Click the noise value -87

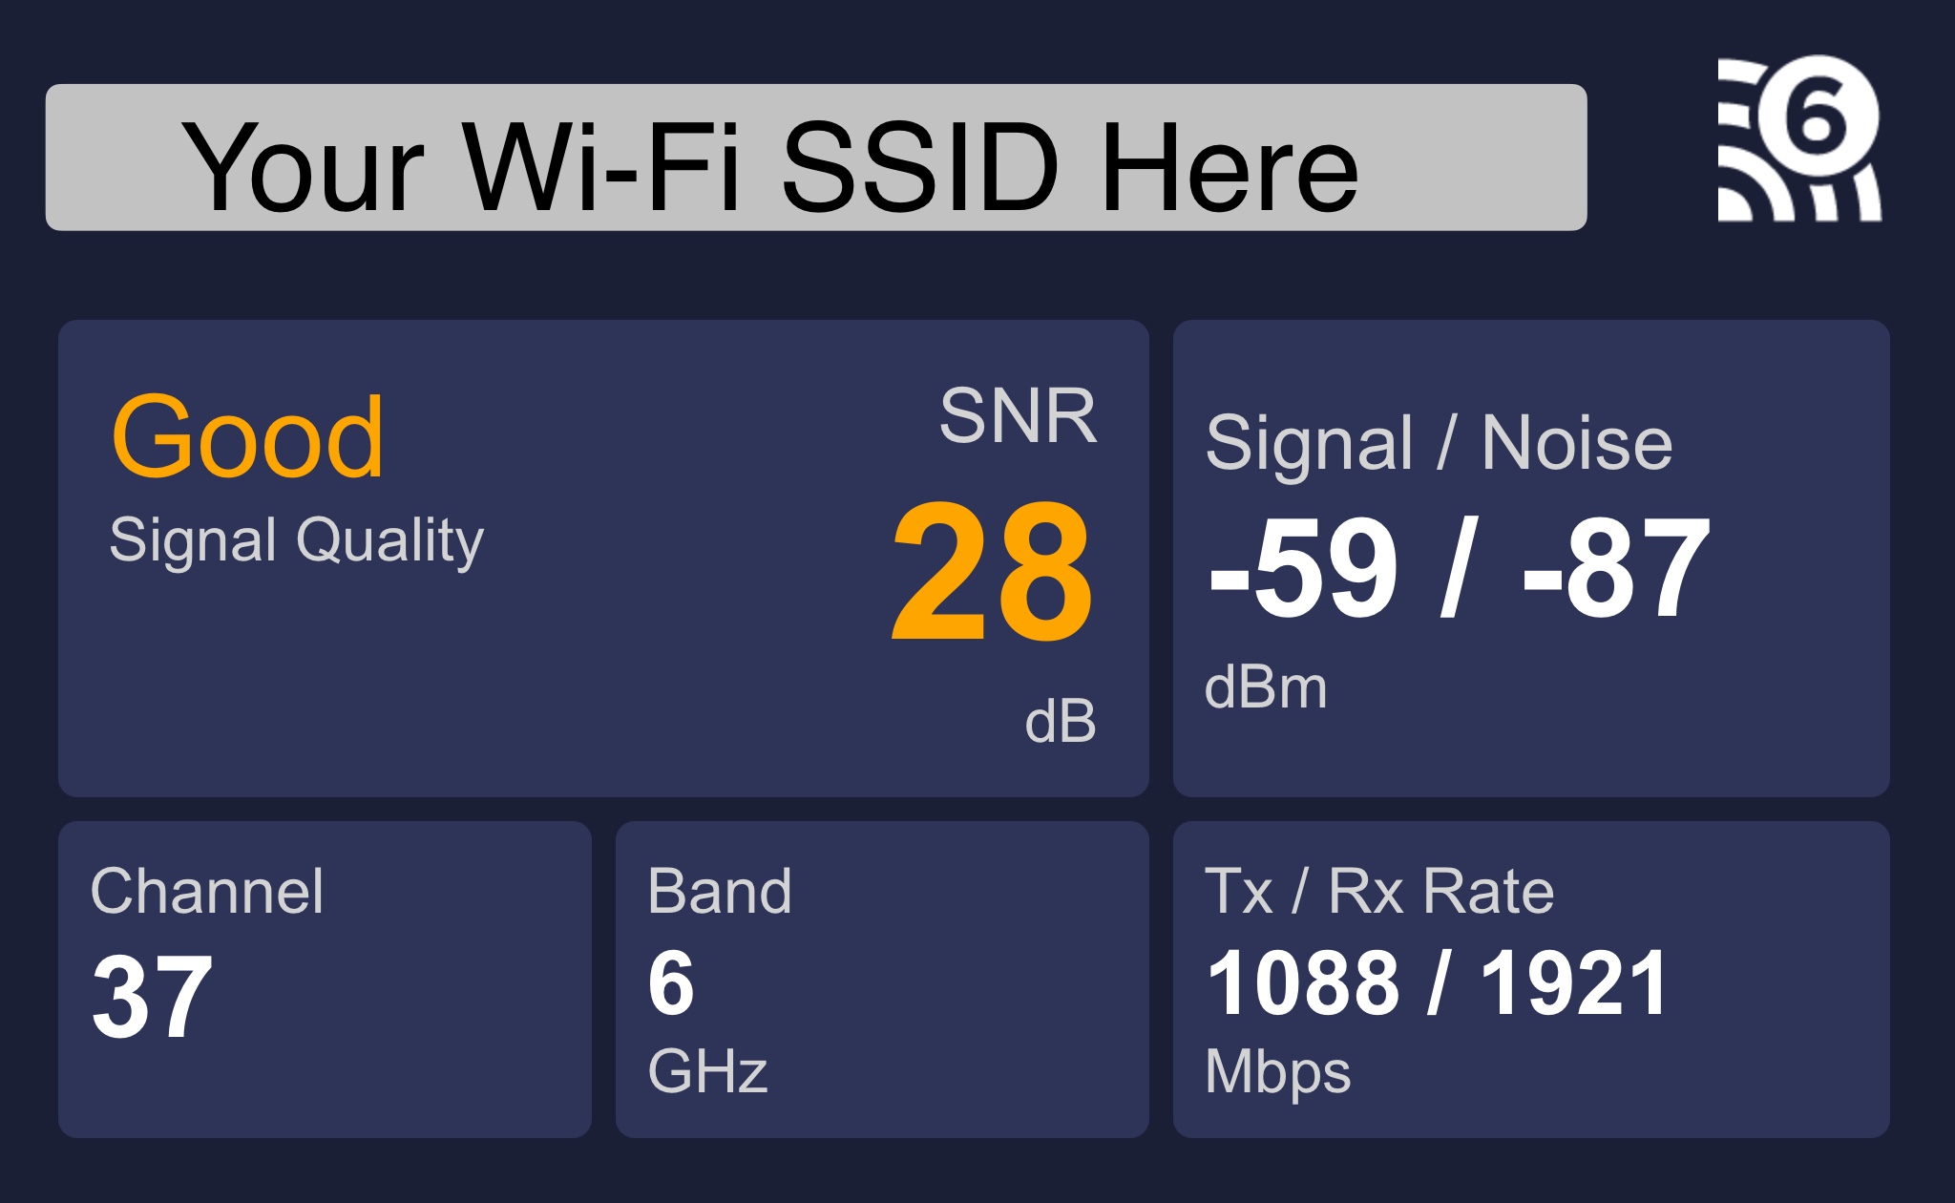point(1615,569)
